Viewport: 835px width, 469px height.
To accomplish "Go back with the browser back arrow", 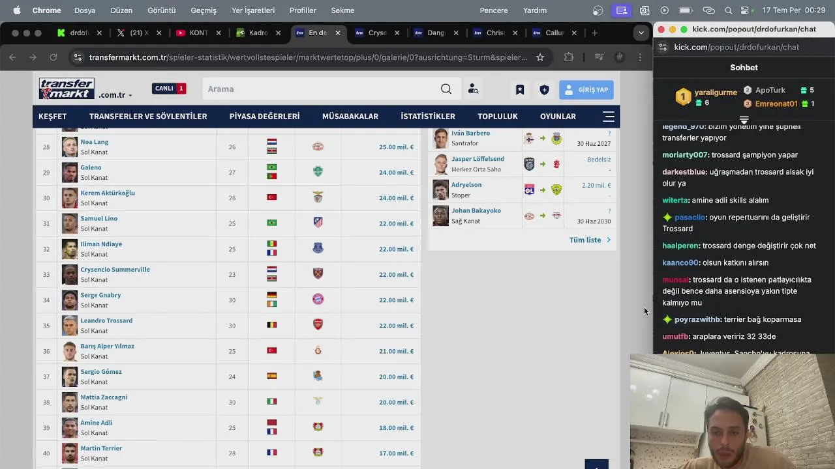I will point(12,57).
